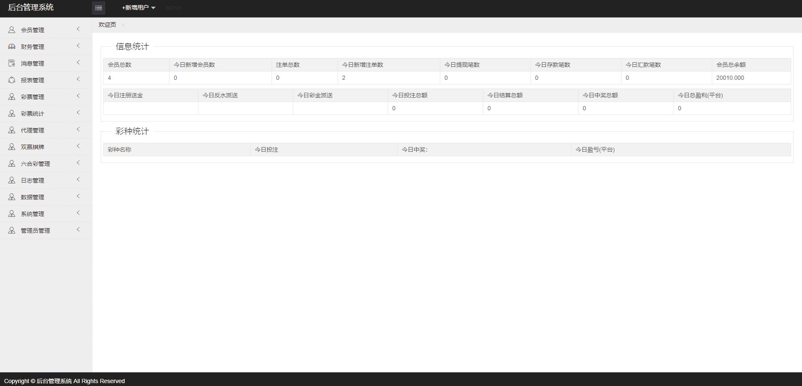This screenshot has width=802, height=386.
Task: Open the 六合彩管理 menu item
Action: [36, 164]
